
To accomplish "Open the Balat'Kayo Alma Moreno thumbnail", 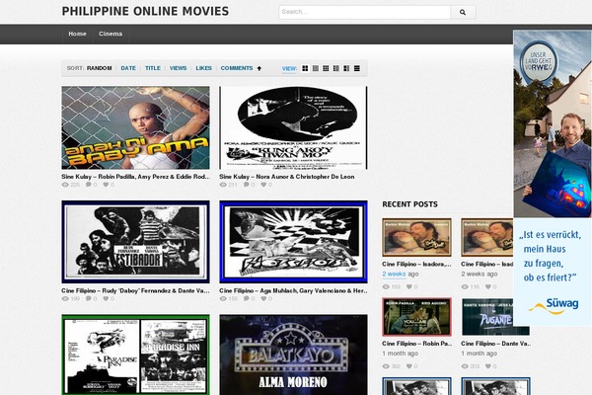I will click(x=293, y=355).
